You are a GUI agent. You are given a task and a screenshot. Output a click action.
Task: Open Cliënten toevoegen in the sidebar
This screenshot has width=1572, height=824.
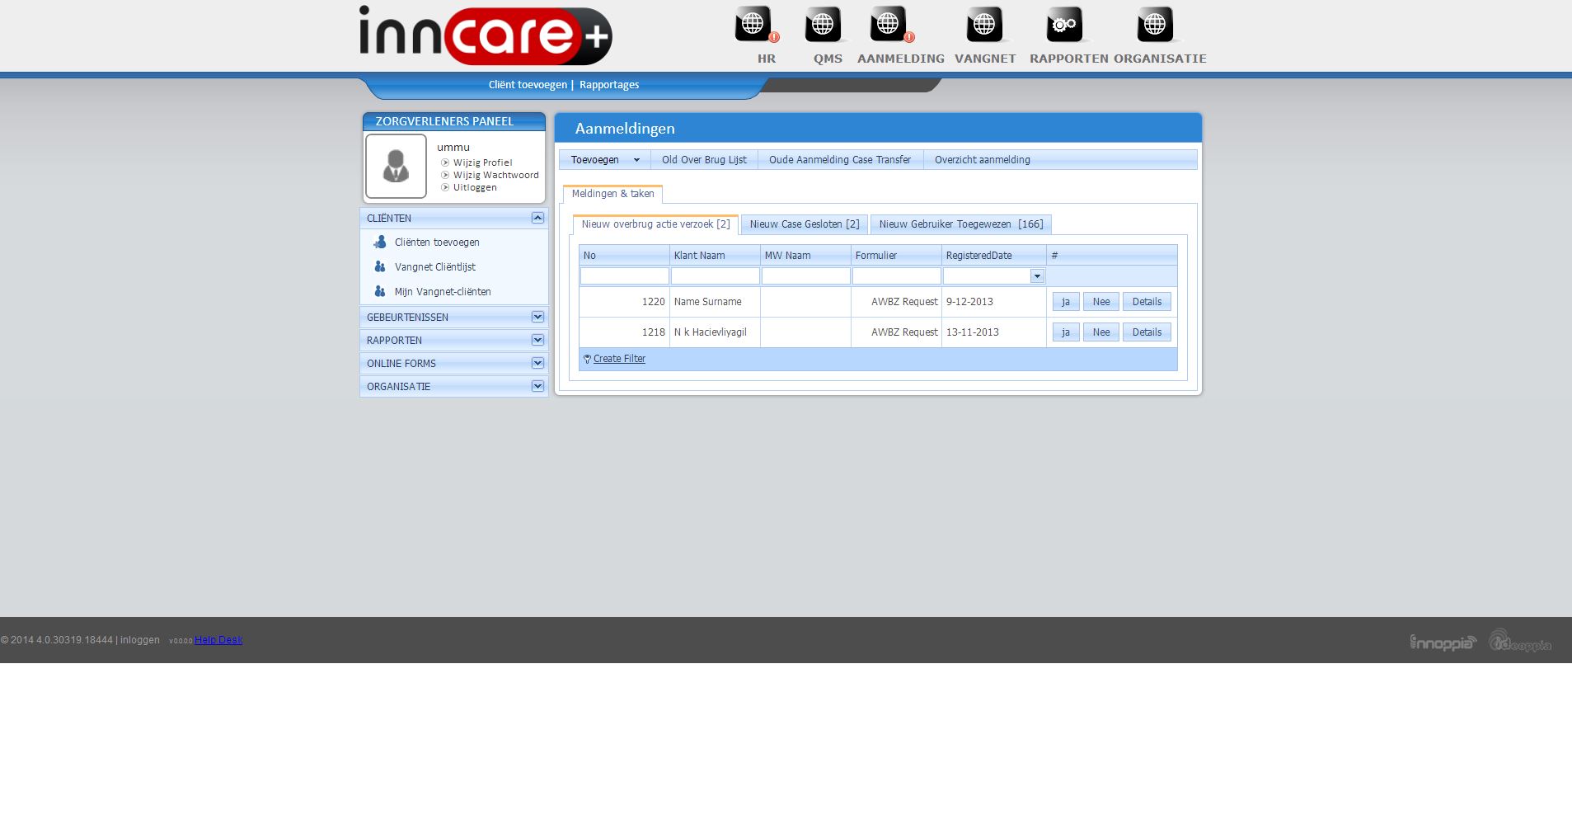pyautogui.click(x=437, y=242)
